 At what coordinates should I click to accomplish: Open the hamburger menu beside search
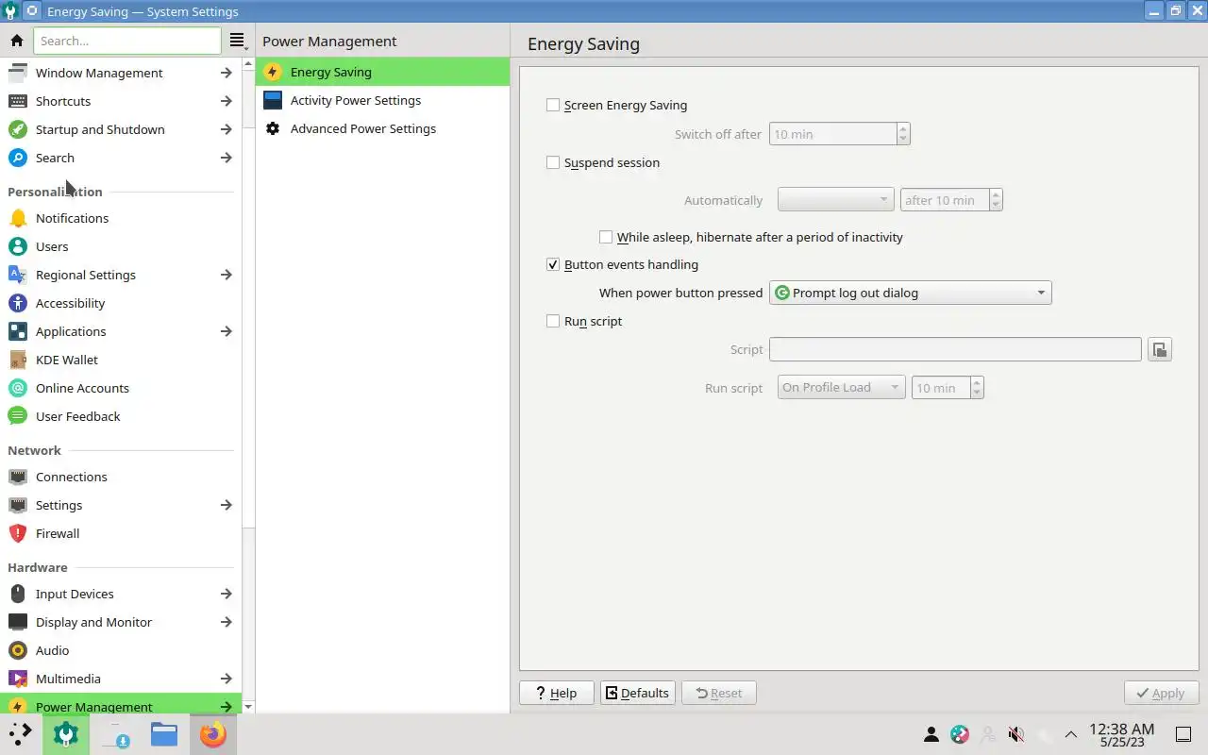click(x=237, y=41)
